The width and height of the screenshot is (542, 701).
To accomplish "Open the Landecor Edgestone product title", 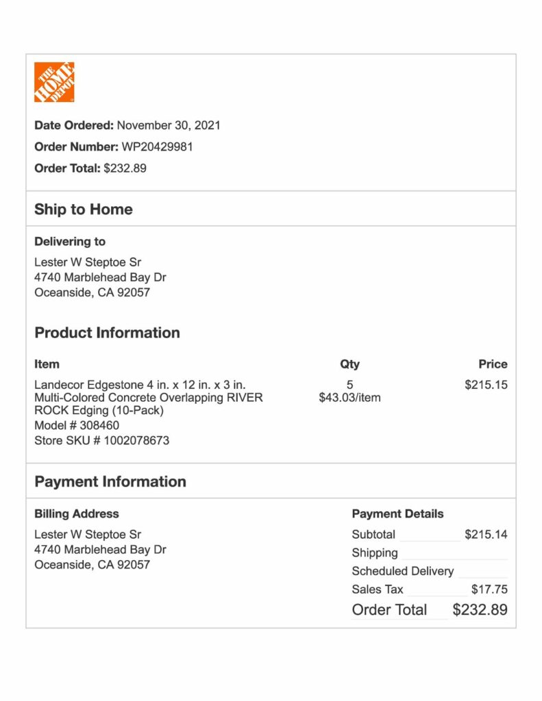I will coord(149,398).
